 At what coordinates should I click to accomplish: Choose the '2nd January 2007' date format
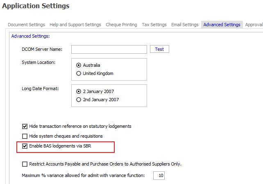point(79,100)
